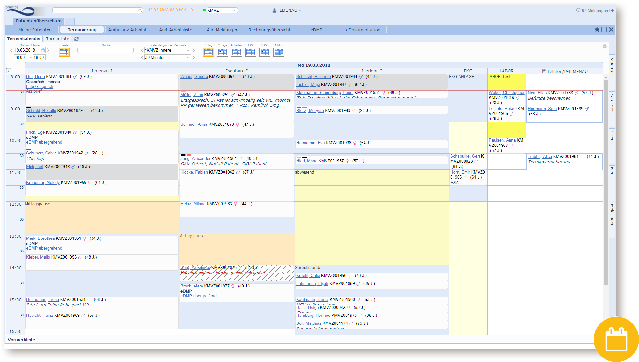Select the 2 Wo two-week view

point(265,52)
